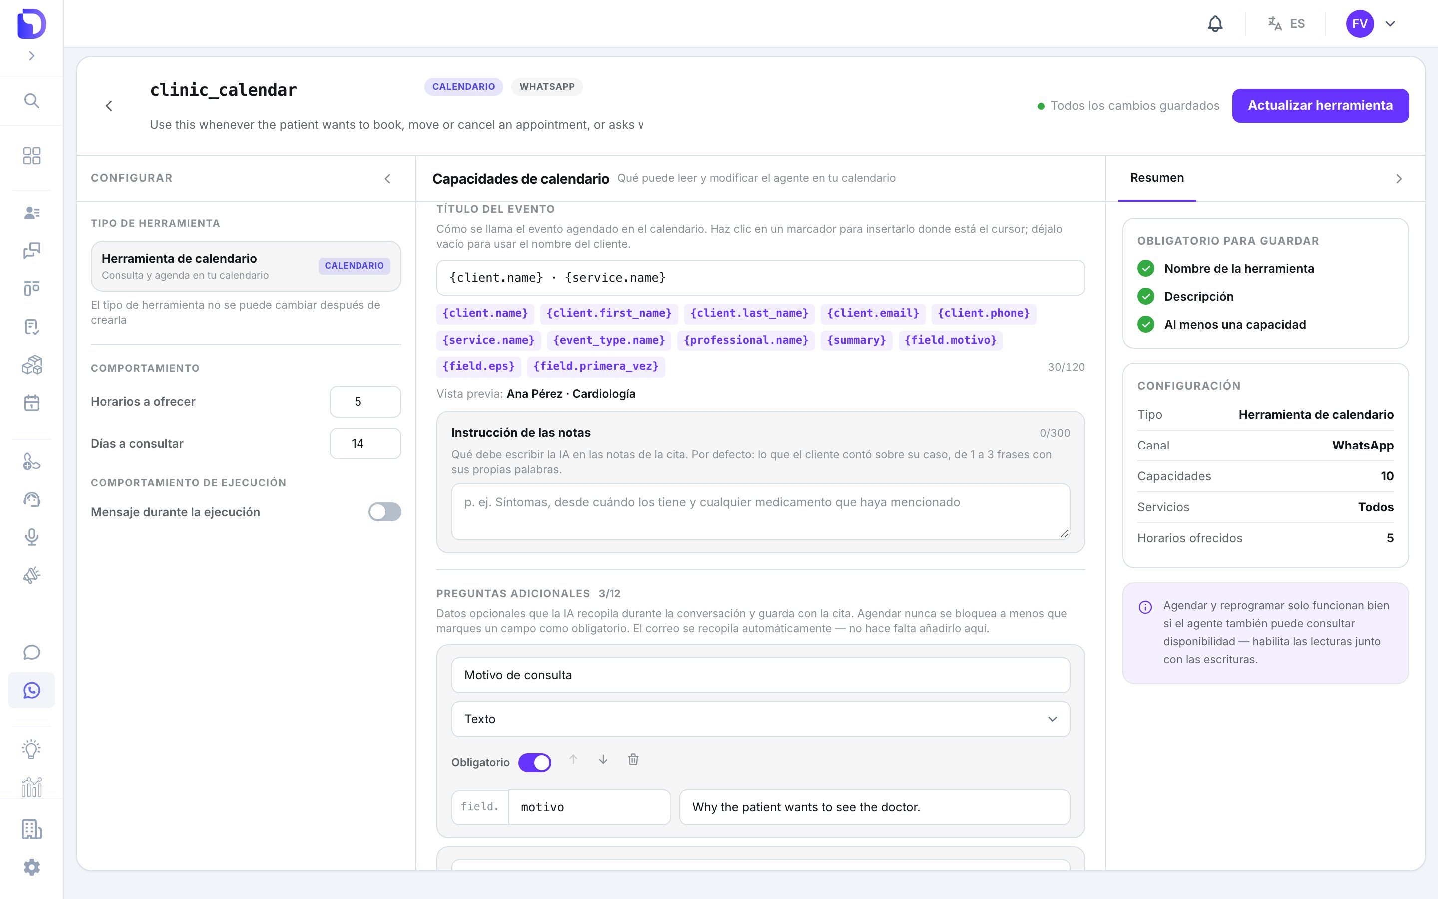Viewport: 1438px width, 899px height.
Task: Open the plain chat bubble sidebar icon
Action: pos(32,652)
